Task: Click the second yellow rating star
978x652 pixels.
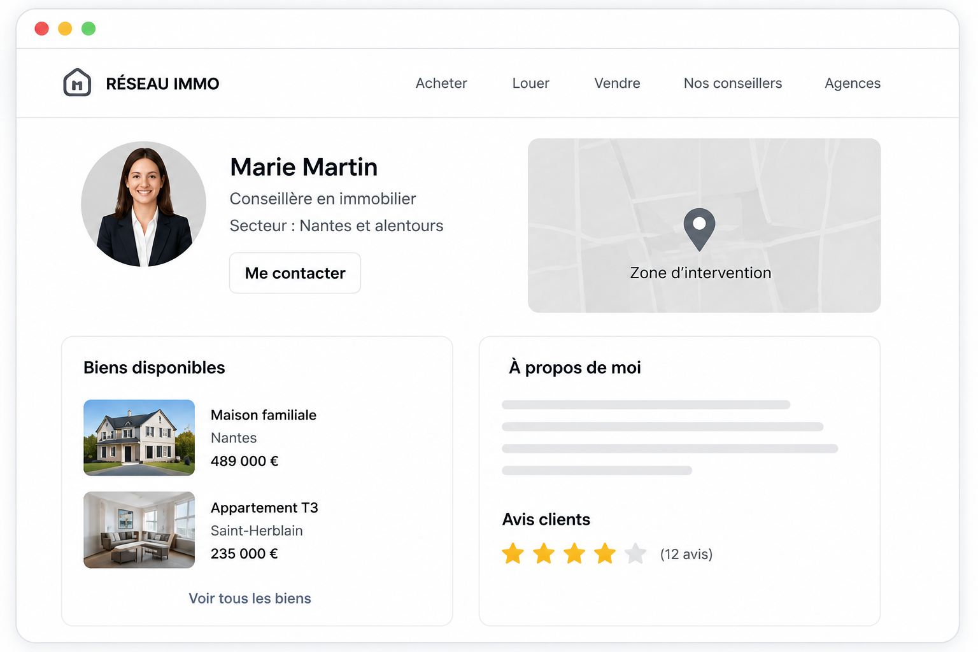Action: coord(543,553)
